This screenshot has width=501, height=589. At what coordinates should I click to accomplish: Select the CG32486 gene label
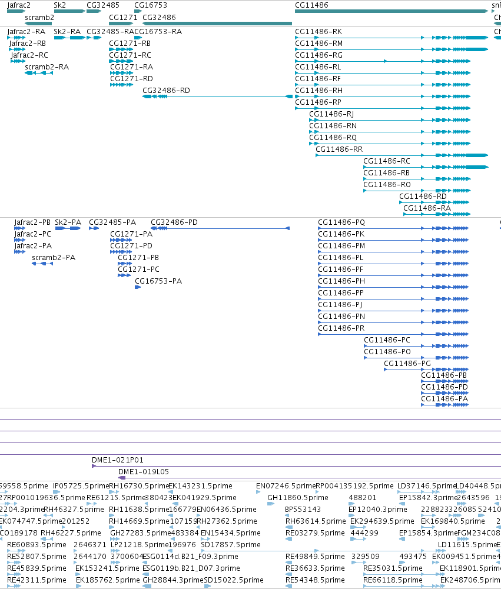tap(159, 18)
